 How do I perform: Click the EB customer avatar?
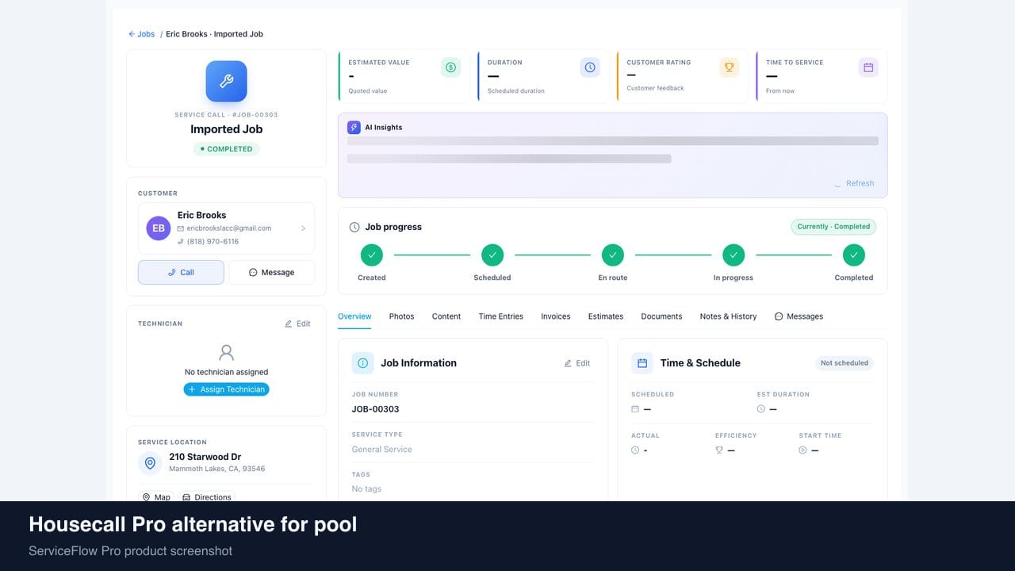tap(159, 228)
